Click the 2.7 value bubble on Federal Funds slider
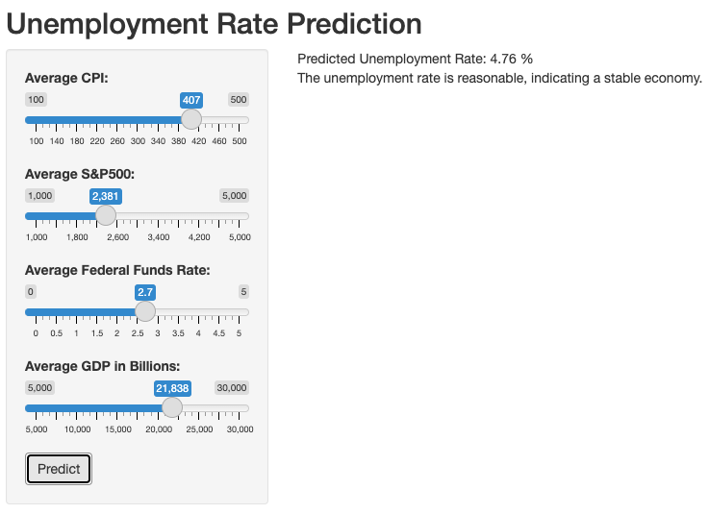709x514 pixels. click(x=145, y=291)
